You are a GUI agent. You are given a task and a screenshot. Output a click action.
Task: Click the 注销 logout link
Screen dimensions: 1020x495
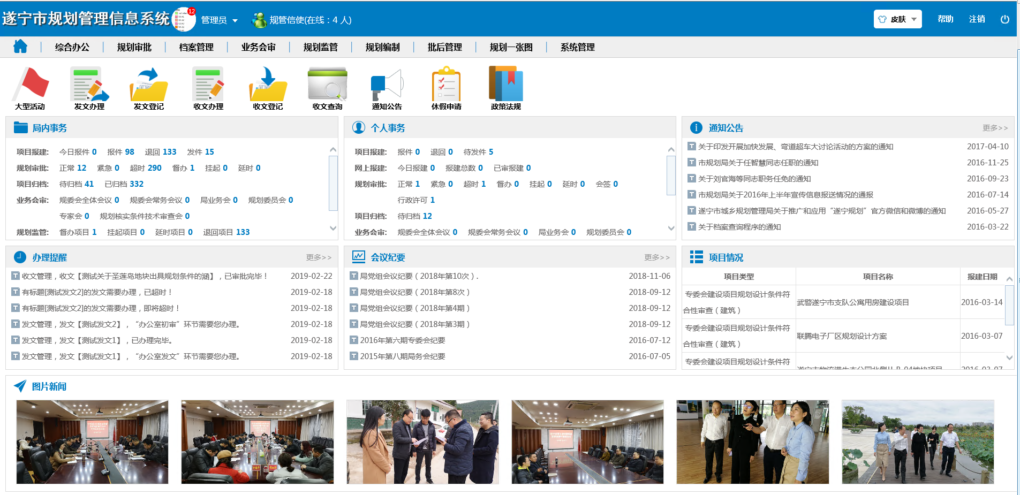coord(977,19)
